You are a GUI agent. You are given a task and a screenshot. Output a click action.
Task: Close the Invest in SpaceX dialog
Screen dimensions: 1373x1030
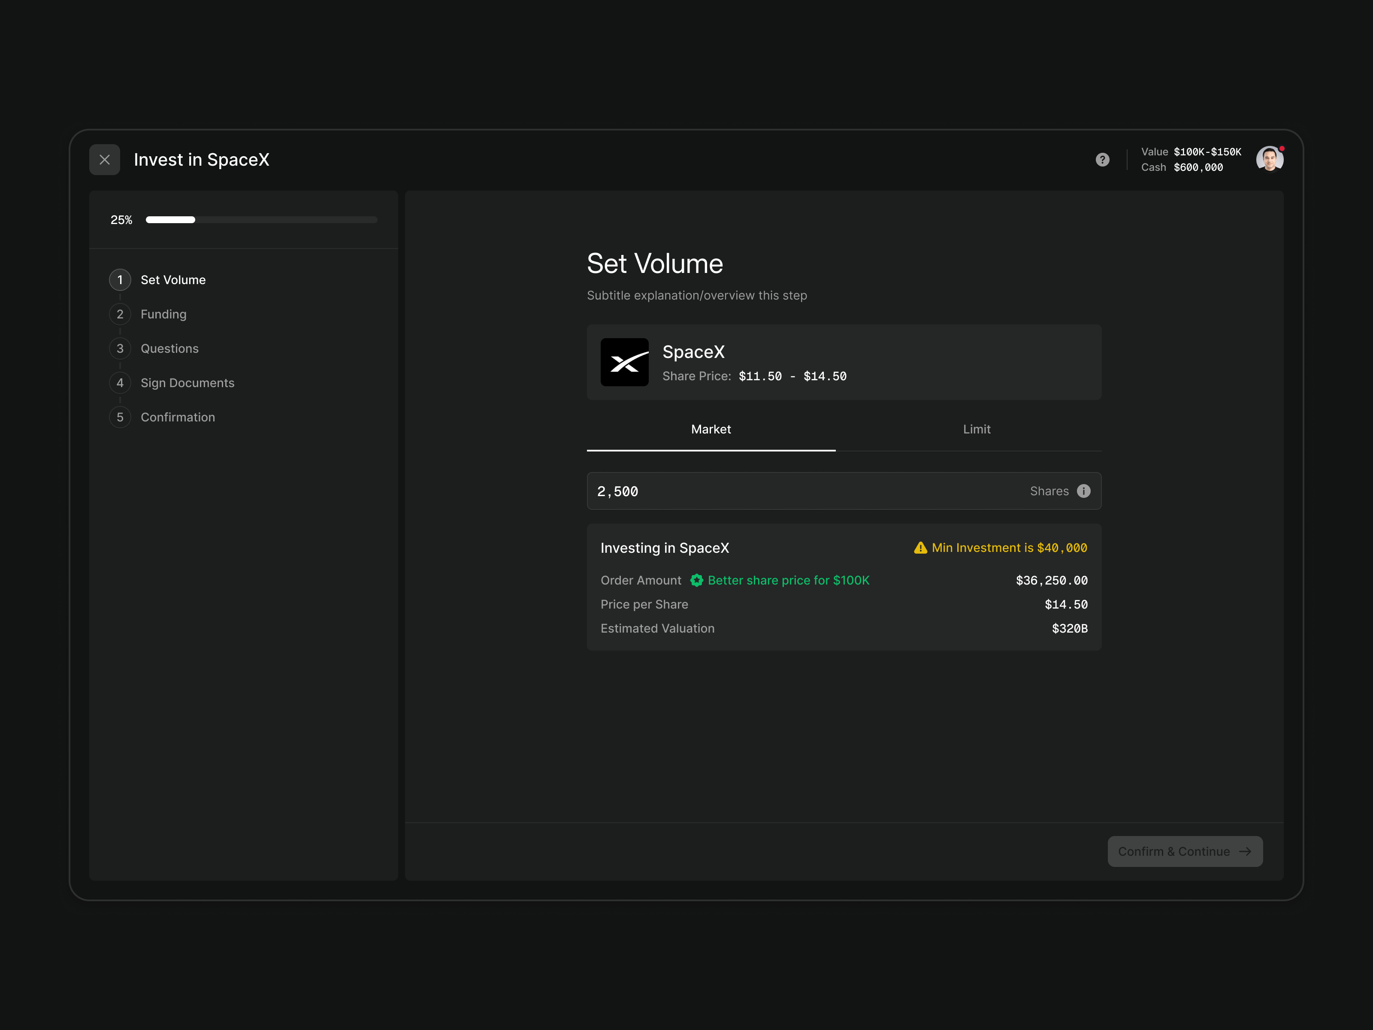[x=104, y=160]
